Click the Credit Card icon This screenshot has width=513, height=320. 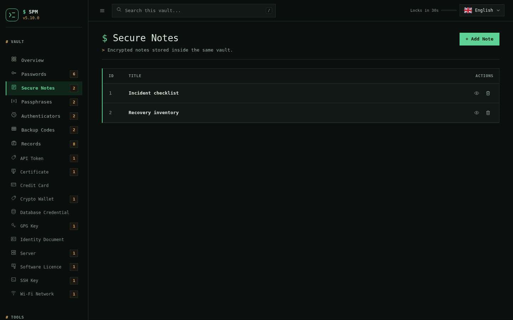14,185
